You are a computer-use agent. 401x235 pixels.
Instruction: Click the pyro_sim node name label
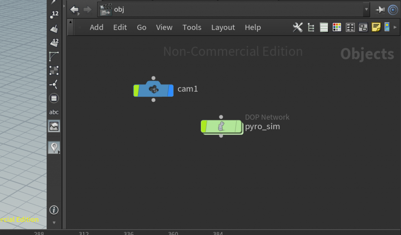click(x=263, y=127)
